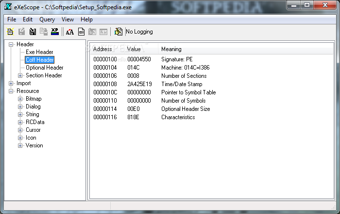Collapse the Header tree node
This screenshot has height=214, width=340.
point(11,44)
